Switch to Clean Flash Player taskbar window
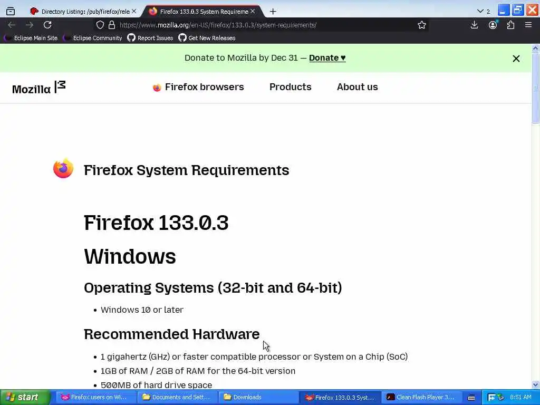The height and width of the screenshot is (405, 540). [421, 398]
